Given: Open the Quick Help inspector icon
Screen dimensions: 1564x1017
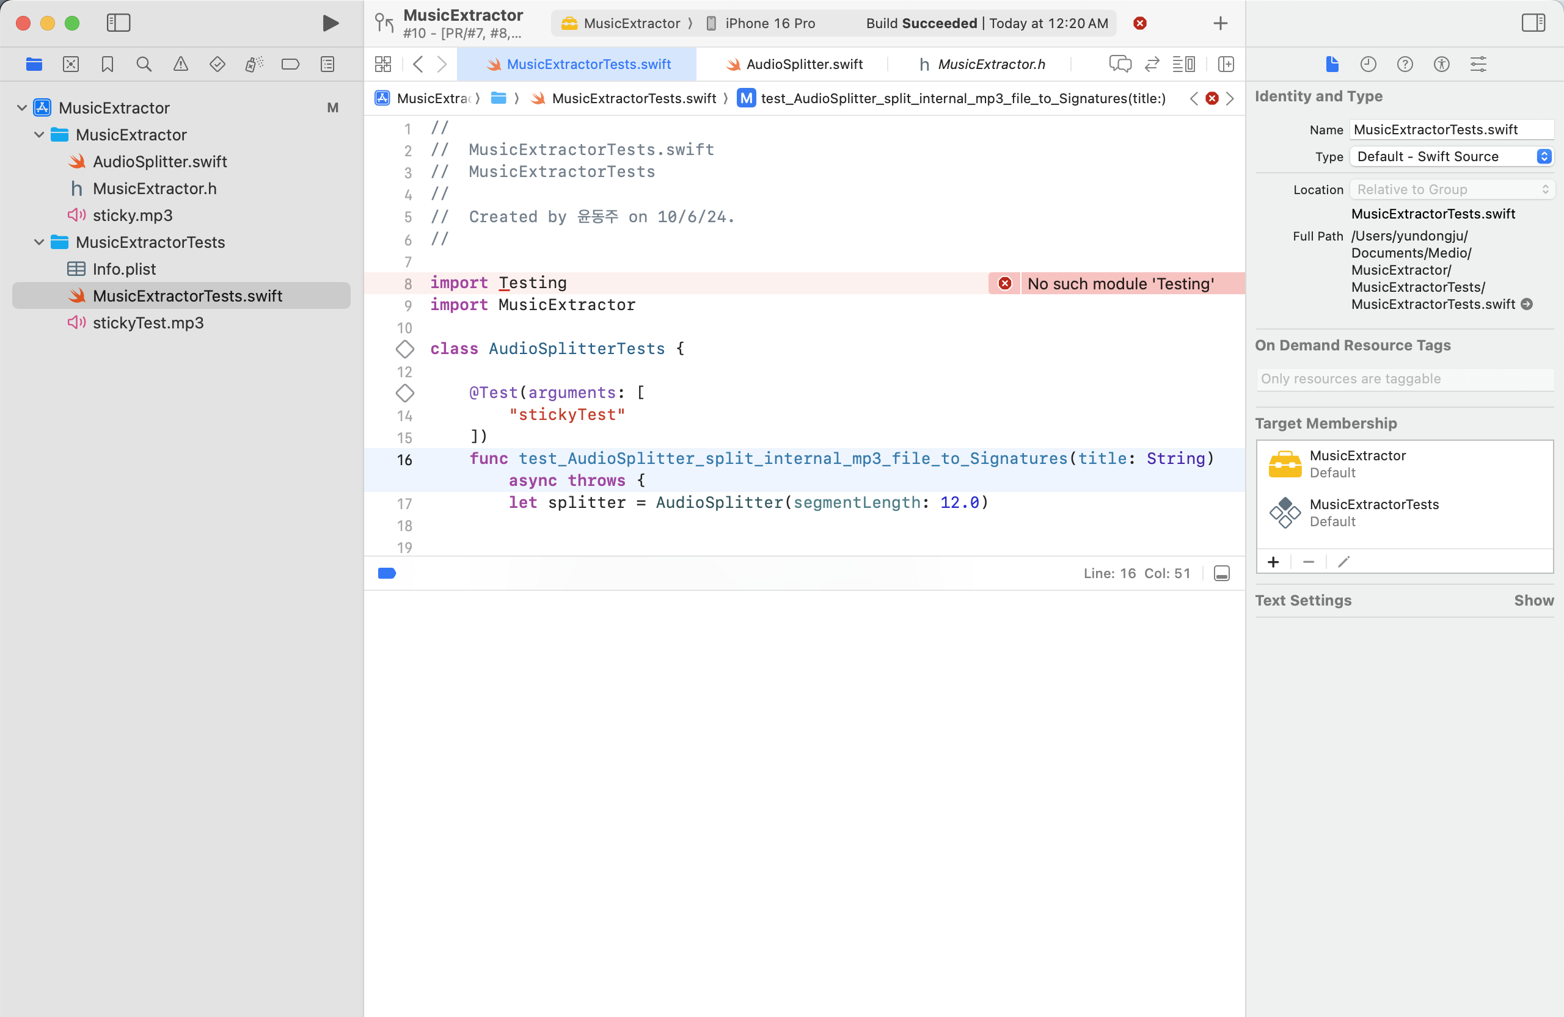Looking at the screenshot, I should pos(1405,64).
